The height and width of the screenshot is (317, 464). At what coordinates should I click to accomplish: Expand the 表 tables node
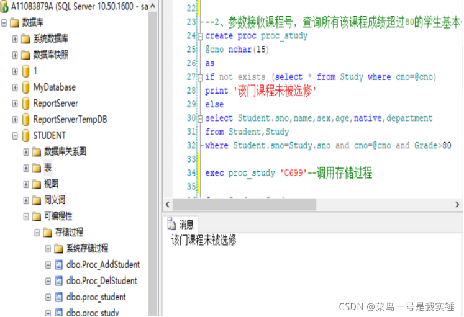pyautogui.click(x=25, y=168)
